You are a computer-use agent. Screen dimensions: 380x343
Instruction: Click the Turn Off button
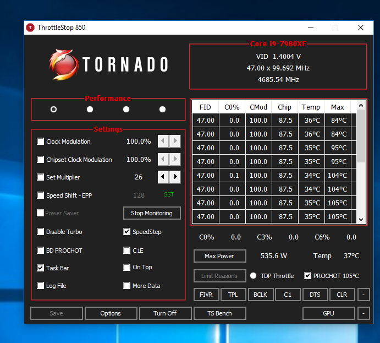tap(166, 313)
